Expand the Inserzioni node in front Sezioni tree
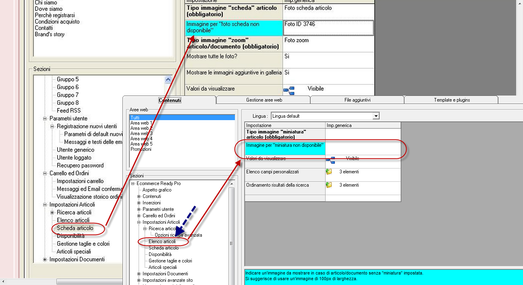523x285 pixels. [x=139, y=203]
